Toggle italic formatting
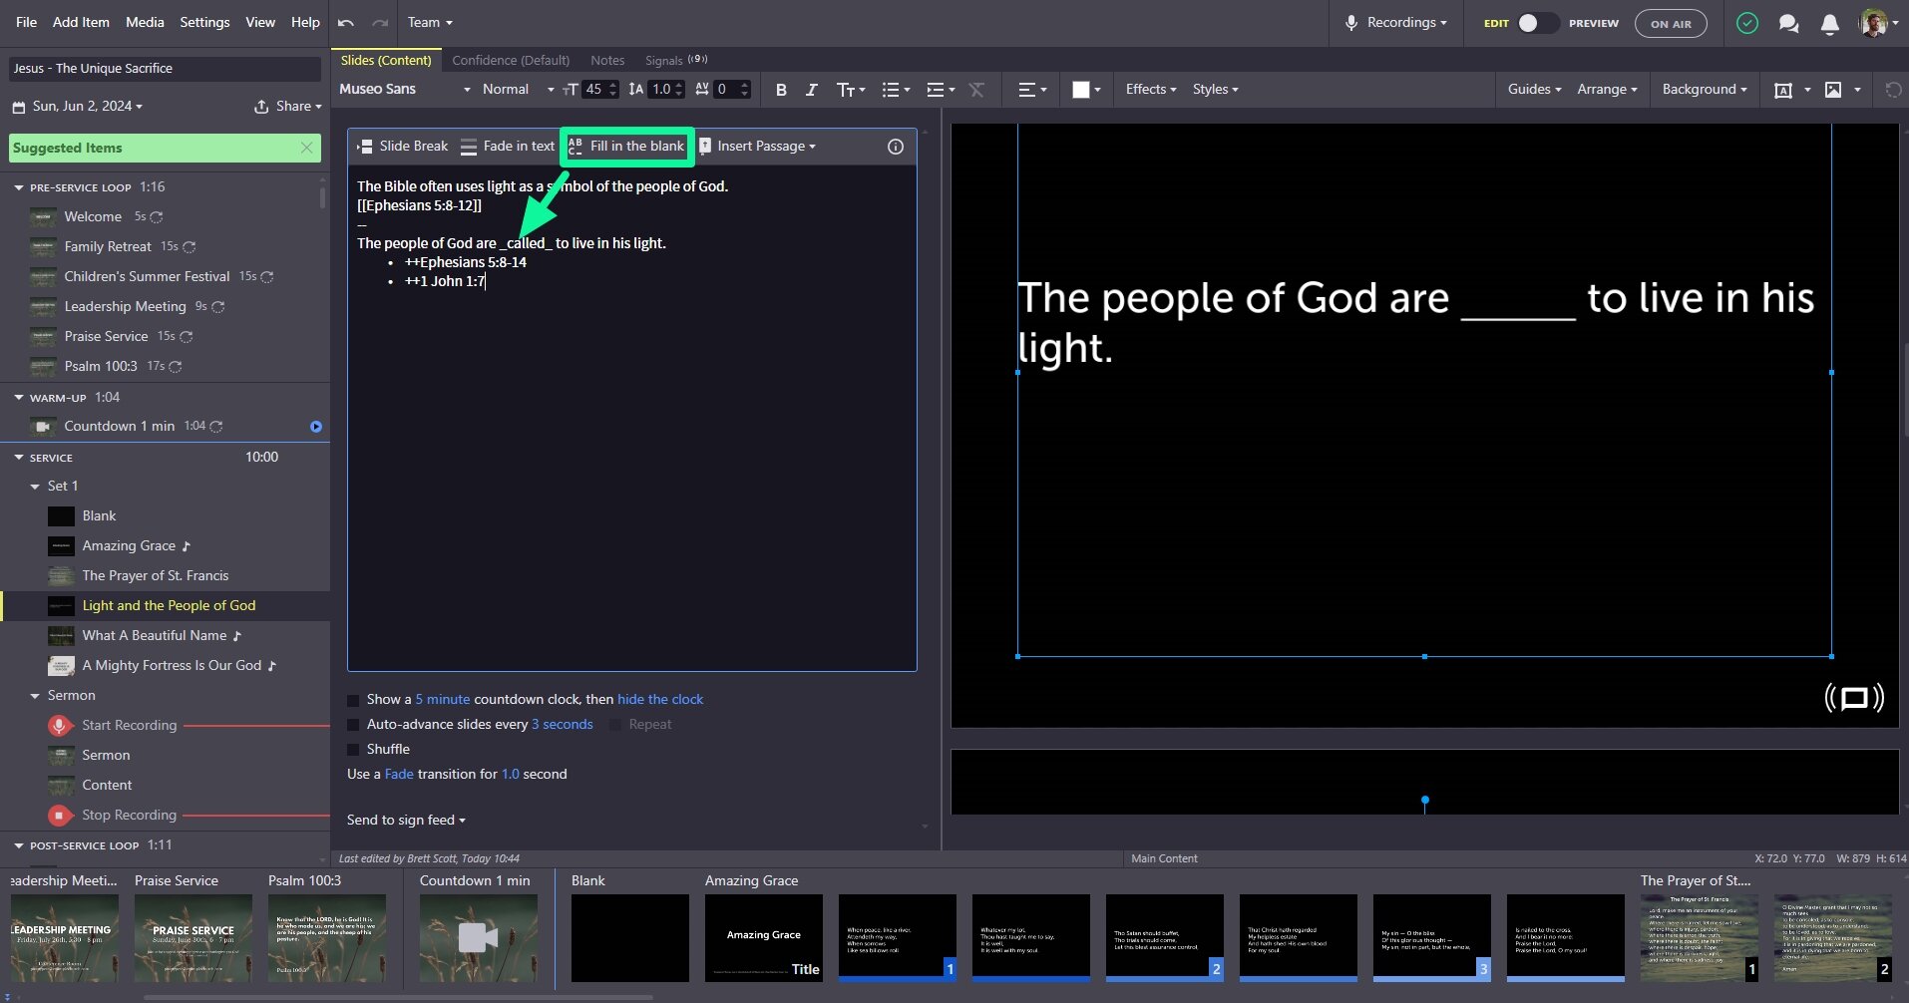 [x=811, y=90]
